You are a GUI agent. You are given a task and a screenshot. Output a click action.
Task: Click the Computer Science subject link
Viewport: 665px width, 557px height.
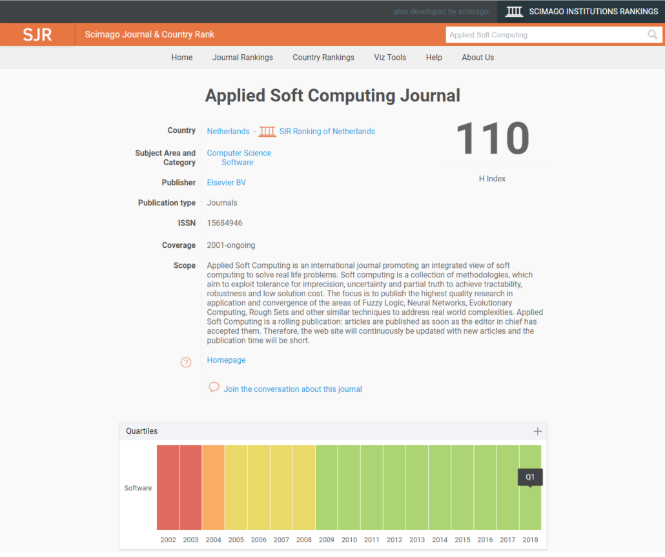(x=239, y=153)
